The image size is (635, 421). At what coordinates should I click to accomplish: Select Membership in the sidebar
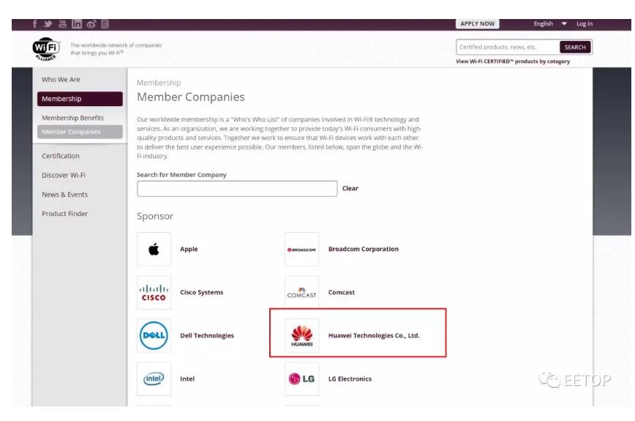click(80, 99)
